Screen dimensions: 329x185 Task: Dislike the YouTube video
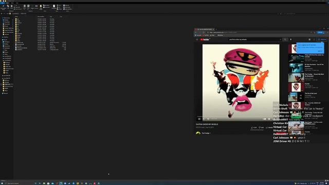coord(261,127)
